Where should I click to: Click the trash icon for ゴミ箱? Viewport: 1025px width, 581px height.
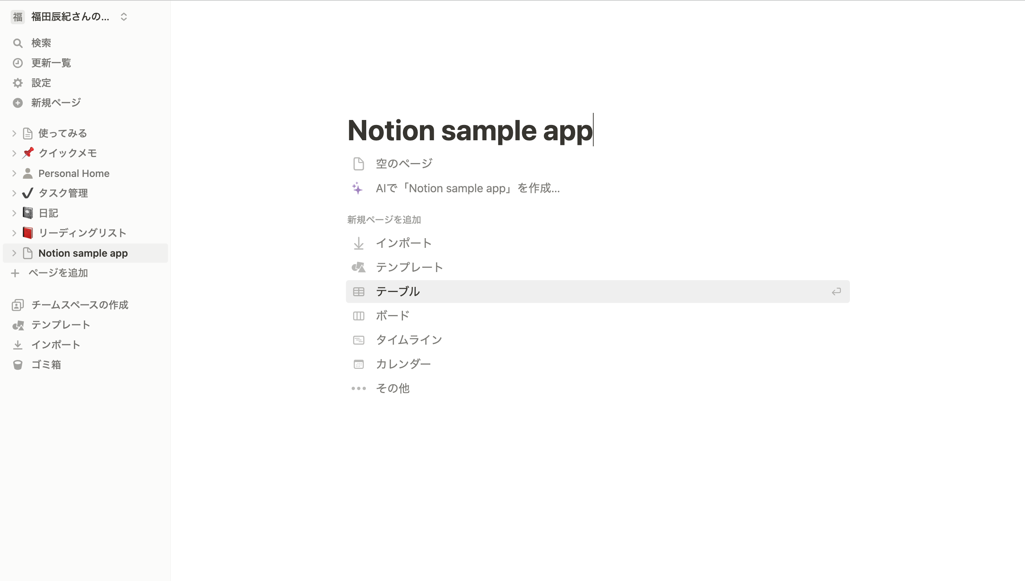(x=17, y=365)
